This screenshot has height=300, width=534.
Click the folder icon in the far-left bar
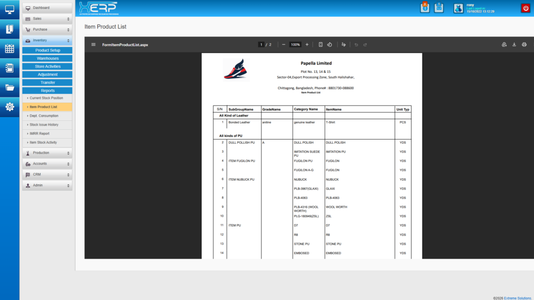coord(9,87)
